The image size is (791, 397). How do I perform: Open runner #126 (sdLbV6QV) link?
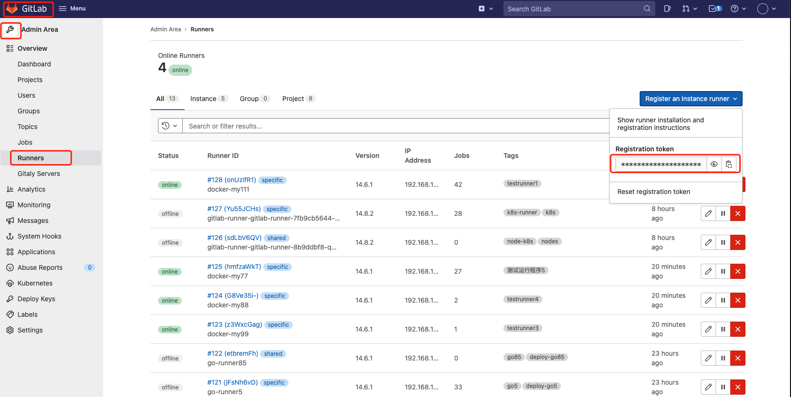tap(234, 238)
